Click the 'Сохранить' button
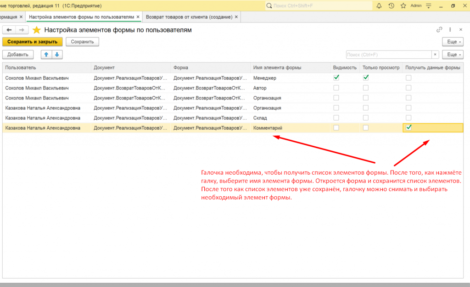The height and width of the screenshot is (287, 470). coord(82,42)
